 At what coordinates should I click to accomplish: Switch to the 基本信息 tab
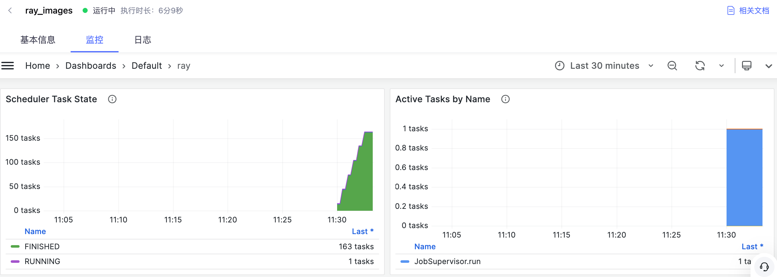point(38,40)
